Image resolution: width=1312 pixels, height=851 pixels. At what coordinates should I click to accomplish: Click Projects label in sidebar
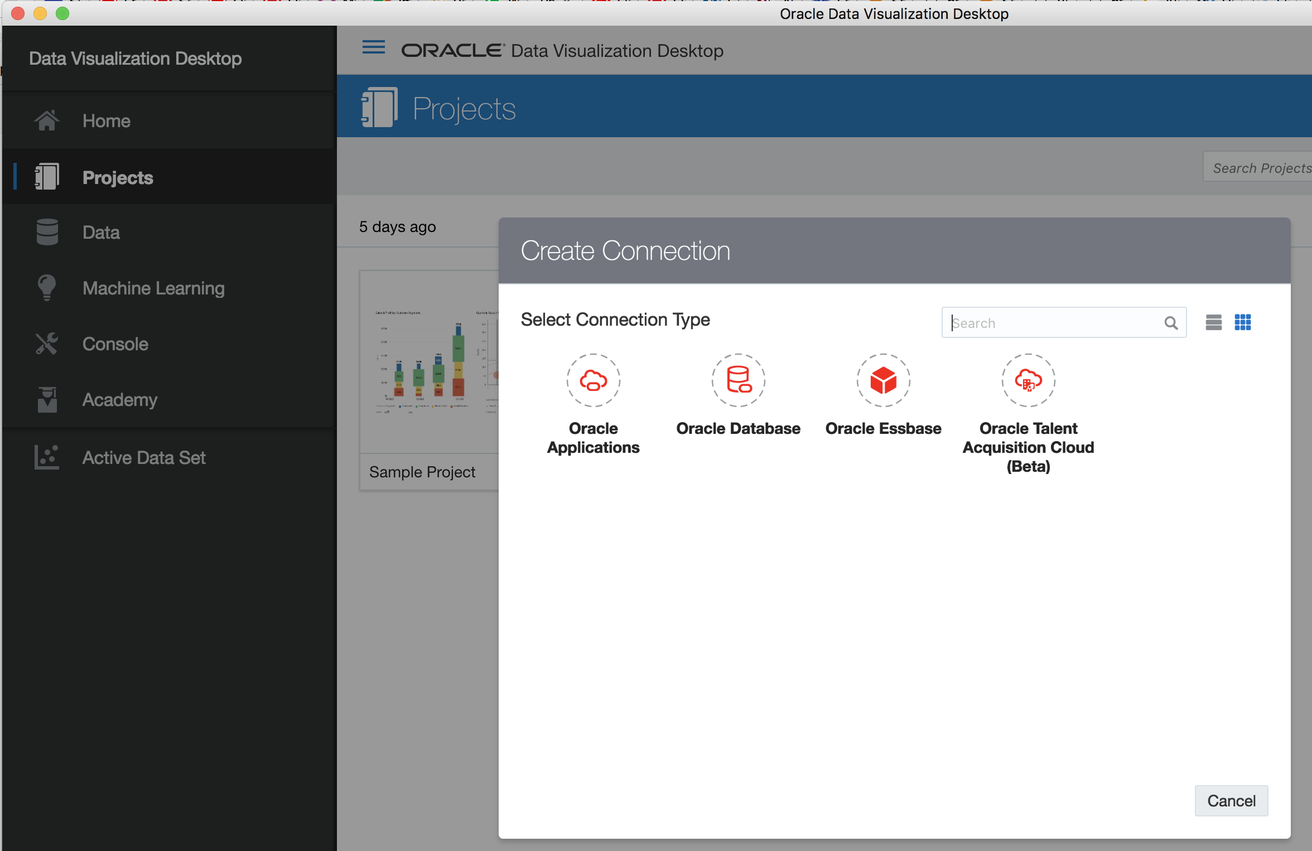118,177
